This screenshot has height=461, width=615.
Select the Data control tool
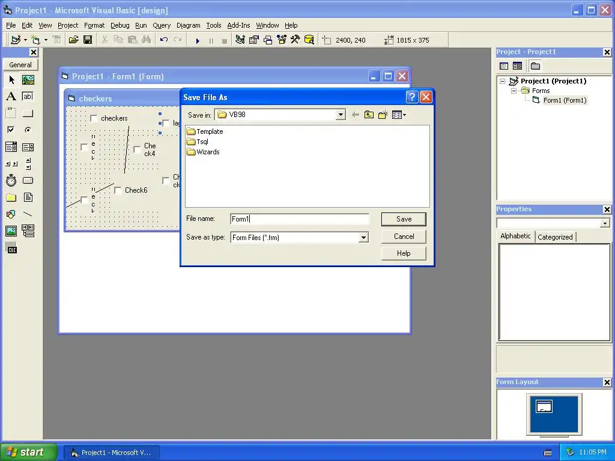[x=28, y=231]
